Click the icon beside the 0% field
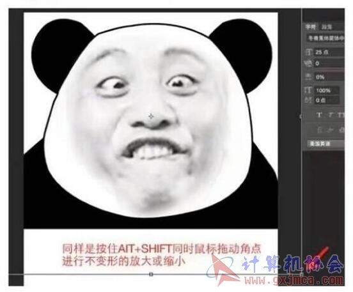Screen dimensions: 353x292 tap(308, 77)
